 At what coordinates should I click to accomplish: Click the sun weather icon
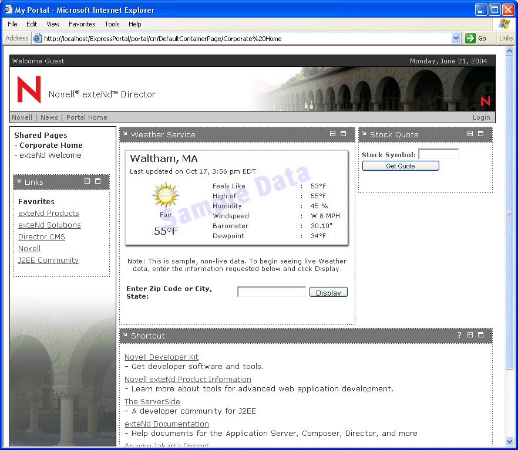[166, 195]
